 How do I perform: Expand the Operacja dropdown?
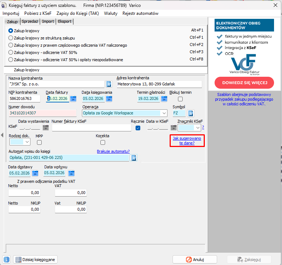point(165,113)
